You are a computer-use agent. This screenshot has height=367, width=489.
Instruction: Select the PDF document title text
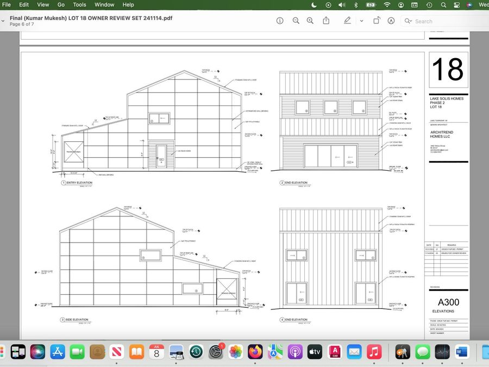pyautogui.click(x=91, y=18)
